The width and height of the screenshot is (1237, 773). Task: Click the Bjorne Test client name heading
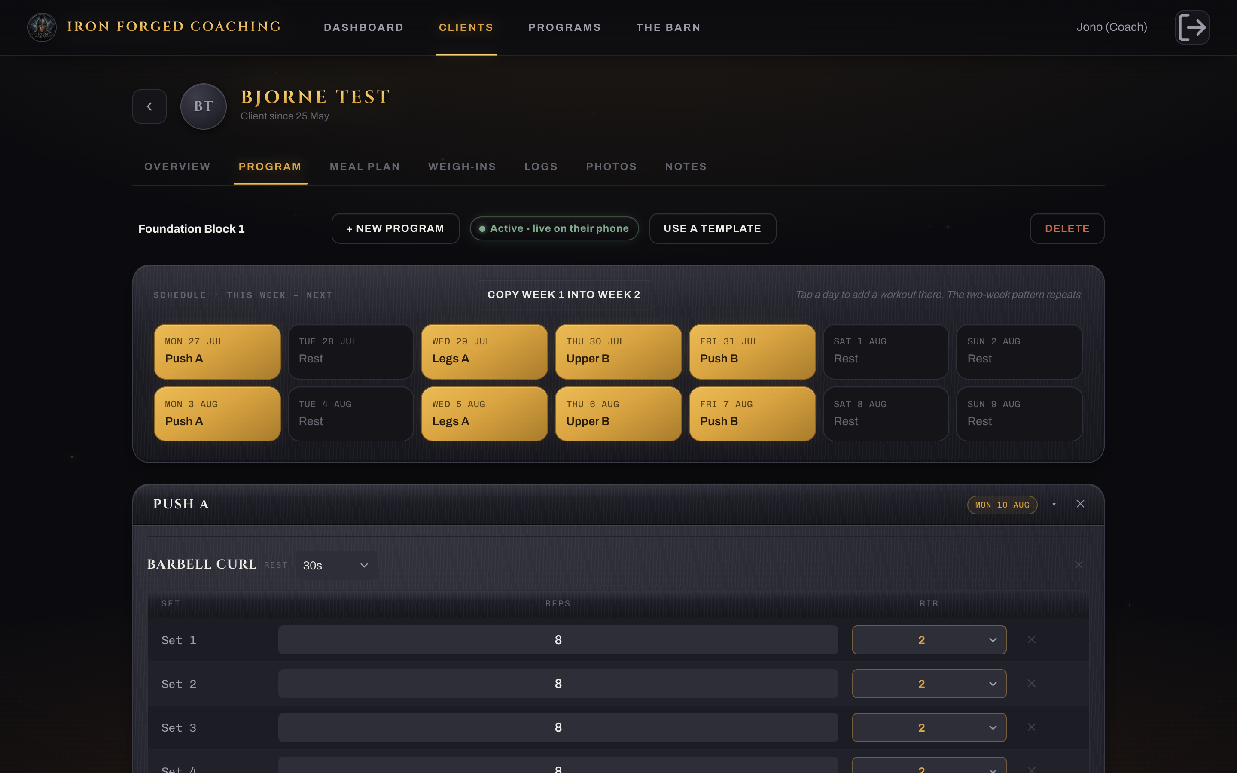click(315, 97)
